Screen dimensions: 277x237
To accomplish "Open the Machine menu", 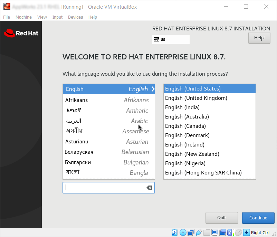I will tap(23, 17).
